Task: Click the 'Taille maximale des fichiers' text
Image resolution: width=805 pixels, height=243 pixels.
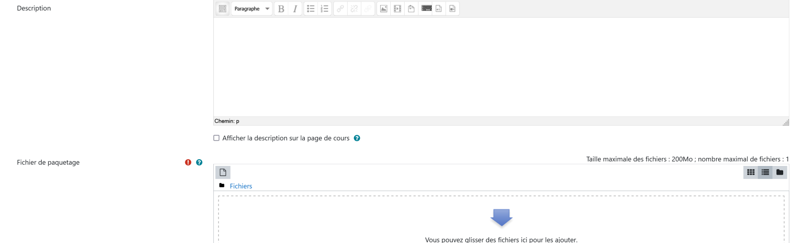Action: pos(688,159)
